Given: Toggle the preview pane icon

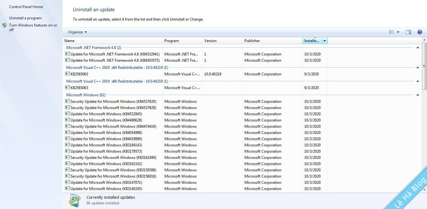Looking at the screenshot, I should (409, 32).
